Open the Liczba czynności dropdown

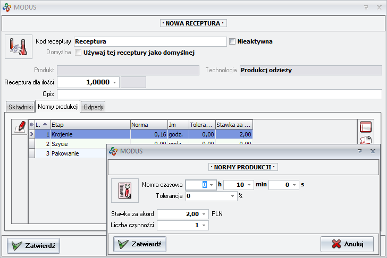(205, 225)
